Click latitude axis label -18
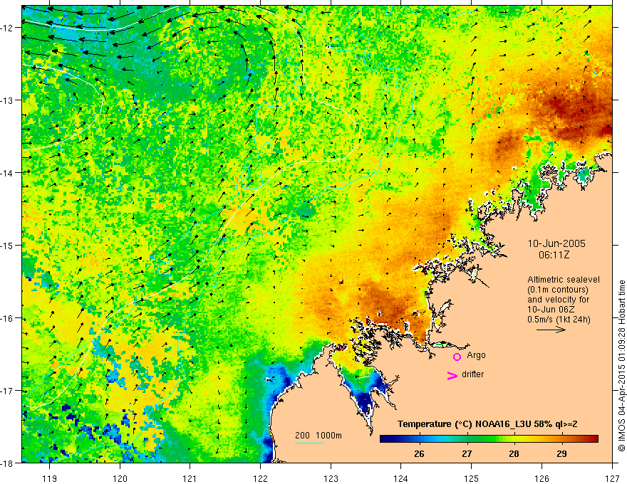 click(x=9, y=463)
